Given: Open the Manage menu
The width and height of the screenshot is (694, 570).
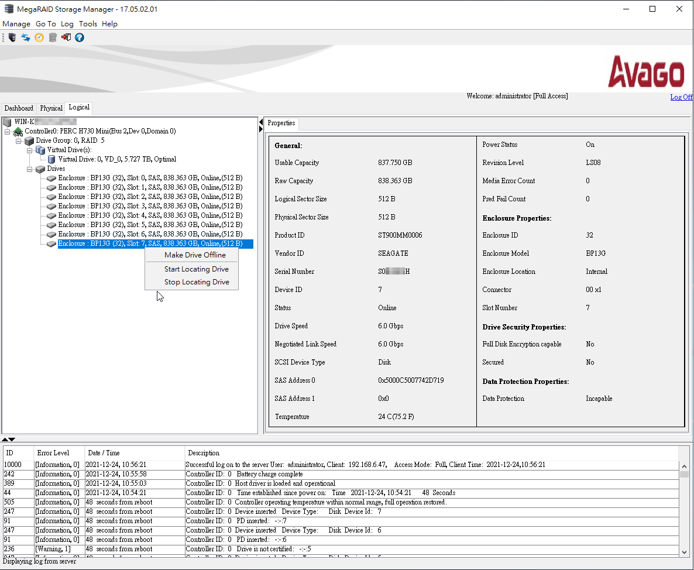Looking at the screenshot, I should coord(16,24).
